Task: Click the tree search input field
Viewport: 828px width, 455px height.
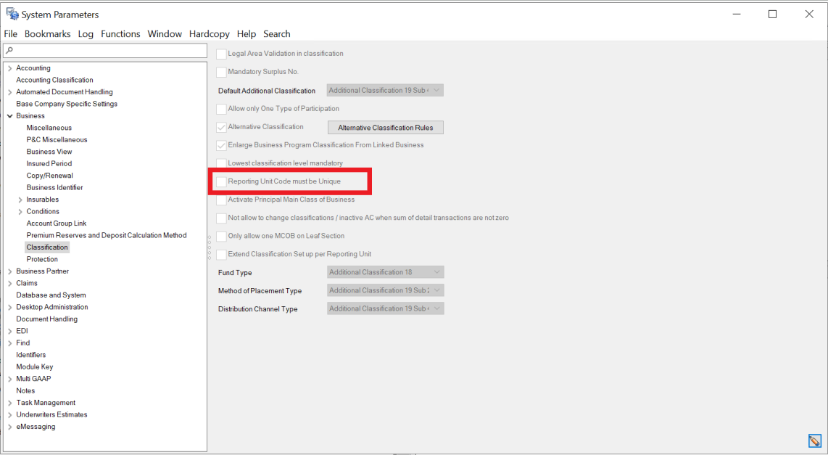Action: [x=109, y=51]
